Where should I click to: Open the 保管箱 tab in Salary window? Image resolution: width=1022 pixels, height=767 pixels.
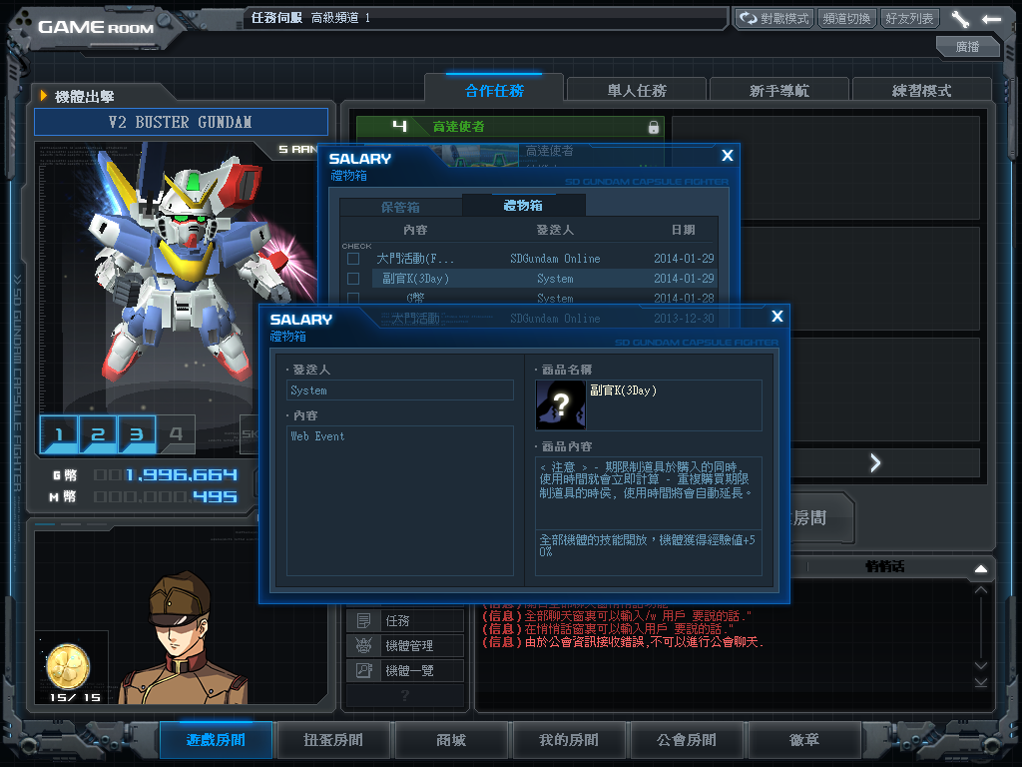point(400,207)
